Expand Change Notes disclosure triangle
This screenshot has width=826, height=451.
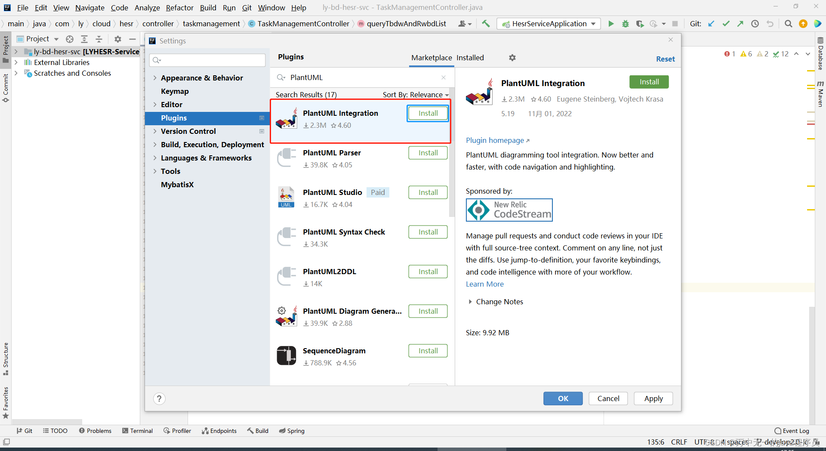pyautogui.click(x=470, y=302)
